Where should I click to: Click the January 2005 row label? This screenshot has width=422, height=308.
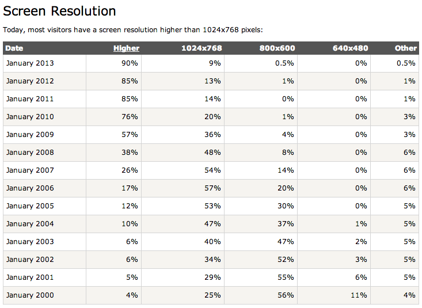coord(30,206)
